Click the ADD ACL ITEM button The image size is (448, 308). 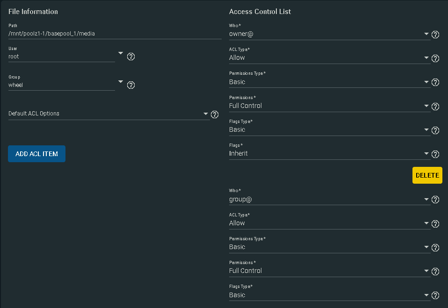[x=36, y=154]
